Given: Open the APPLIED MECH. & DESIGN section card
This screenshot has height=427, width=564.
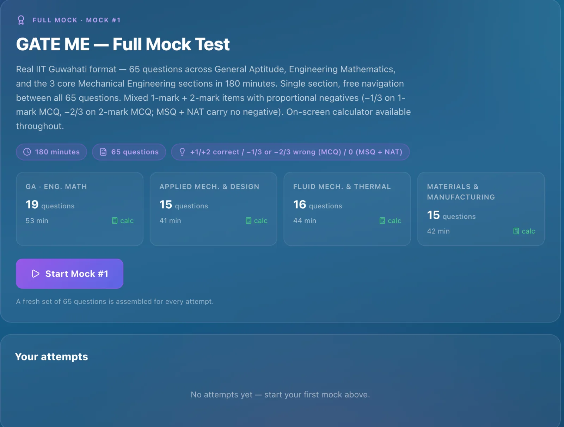Looking at the screenshot, I should pyautogui.click(x=213, y=209).
